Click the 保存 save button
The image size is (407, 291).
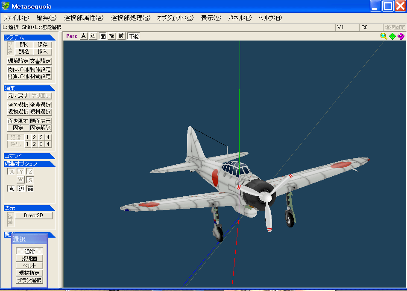click(x=43, y=45)
